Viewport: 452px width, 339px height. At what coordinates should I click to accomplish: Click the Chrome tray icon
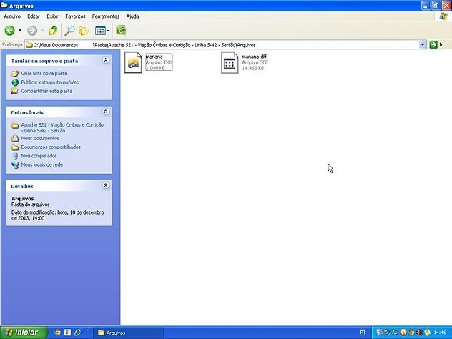point(411,333)
